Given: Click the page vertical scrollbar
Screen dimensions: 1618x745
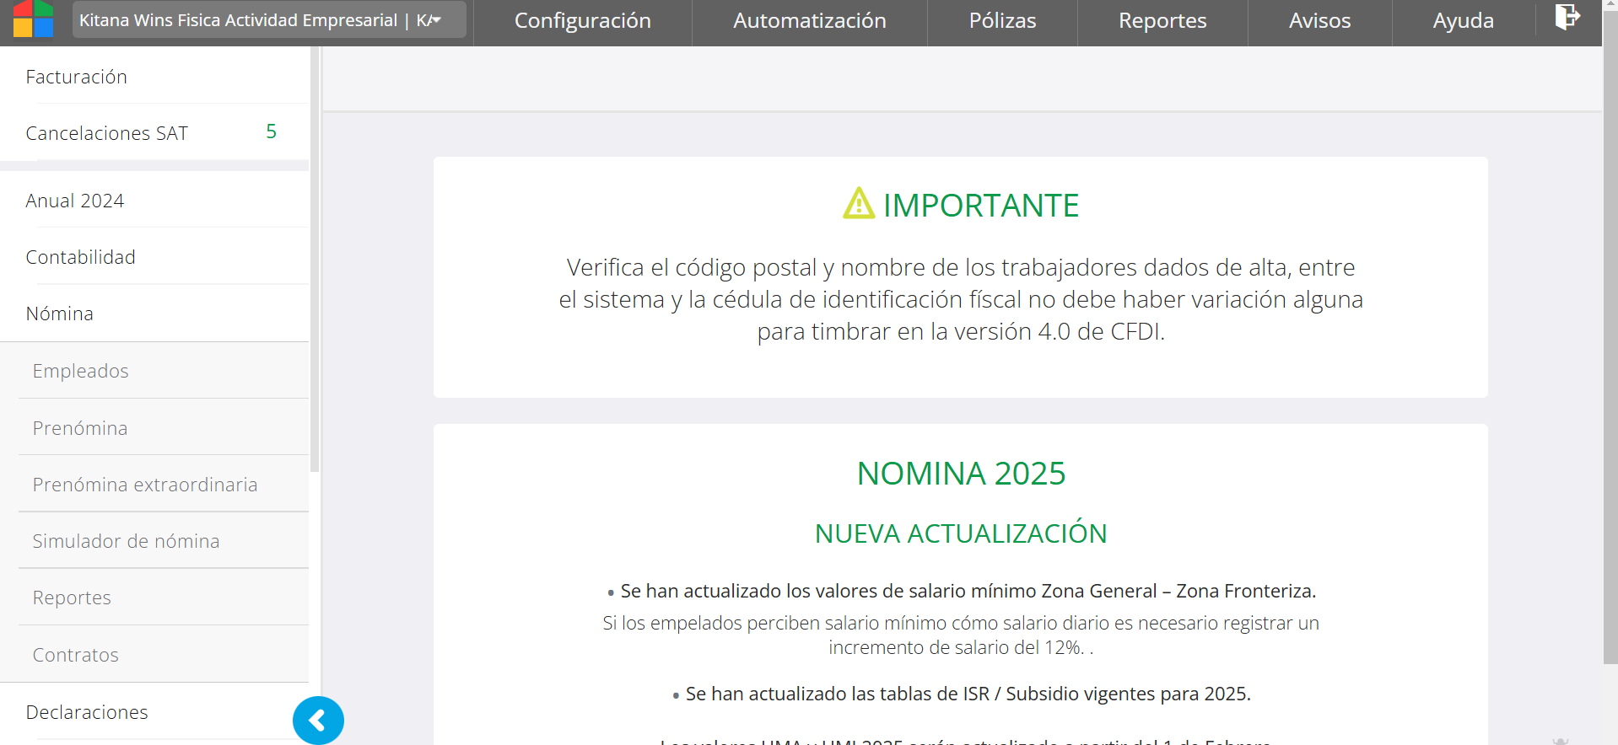Looking at the screenshot, I should coord(1610,337).
